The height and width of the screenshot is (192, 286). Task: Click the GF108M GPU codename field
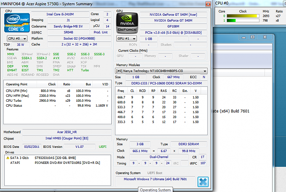pos(173,26)
